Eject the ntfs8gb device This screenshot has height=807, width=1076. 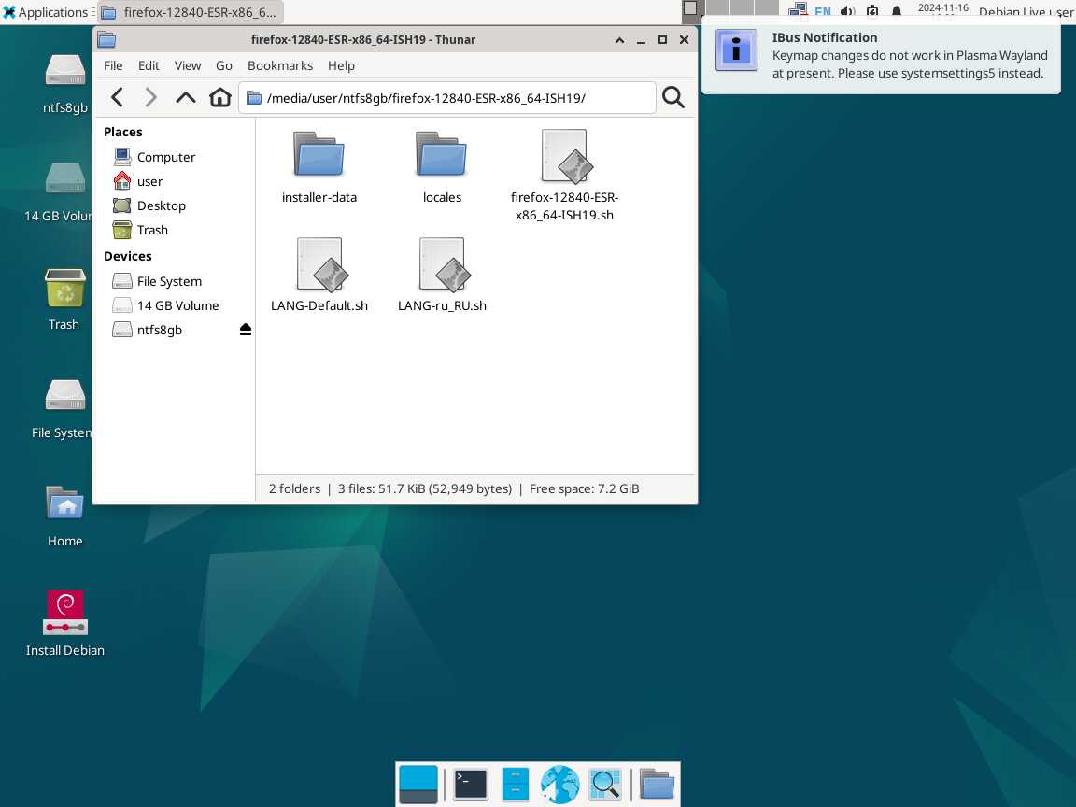pyautogui.click(x=246, y=330)
